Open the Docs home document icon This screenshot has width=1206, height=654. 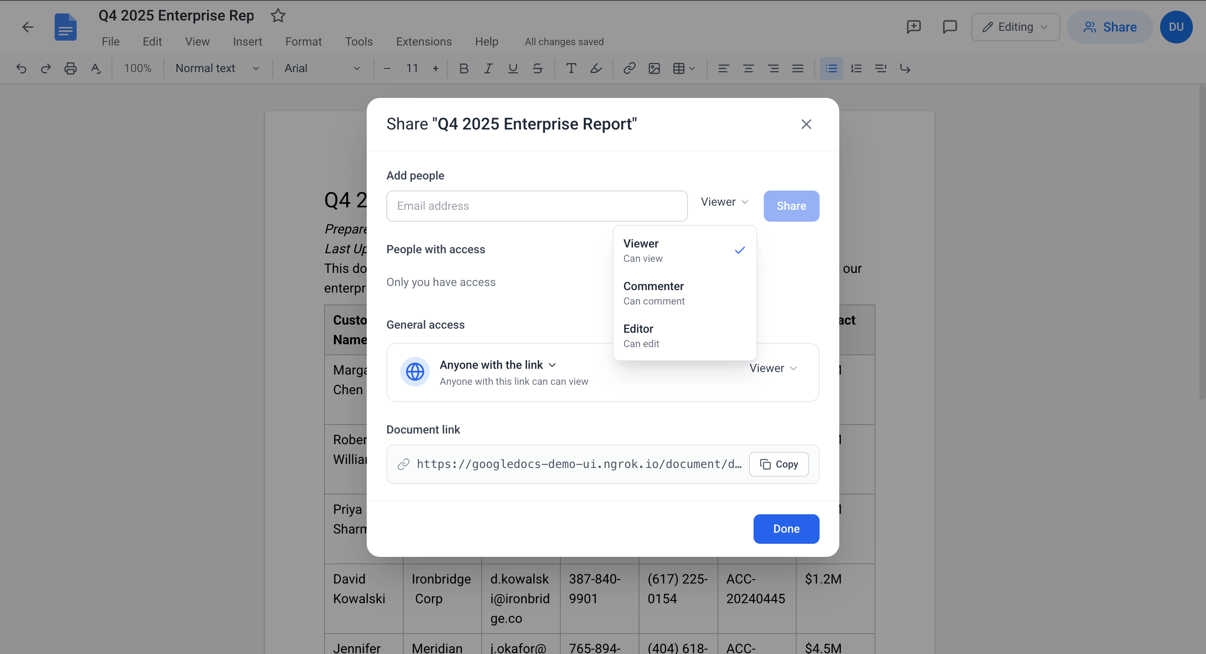(x=66, y=27)
